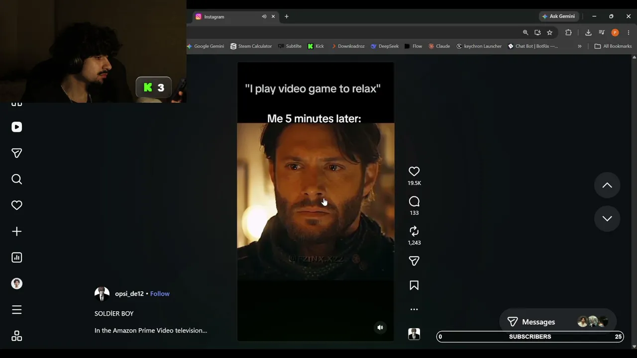Image resolution: width=637 pixels, height=358 pixels.
Task: Open the Messages floating panel
Action: (x=558, y=322)
